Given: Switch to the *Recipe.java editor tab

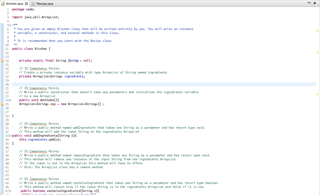Looking at the screenshot, I should click(x=42, y=4).
